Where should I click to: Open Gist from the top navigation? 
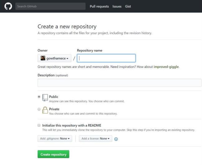coord(128,6)
